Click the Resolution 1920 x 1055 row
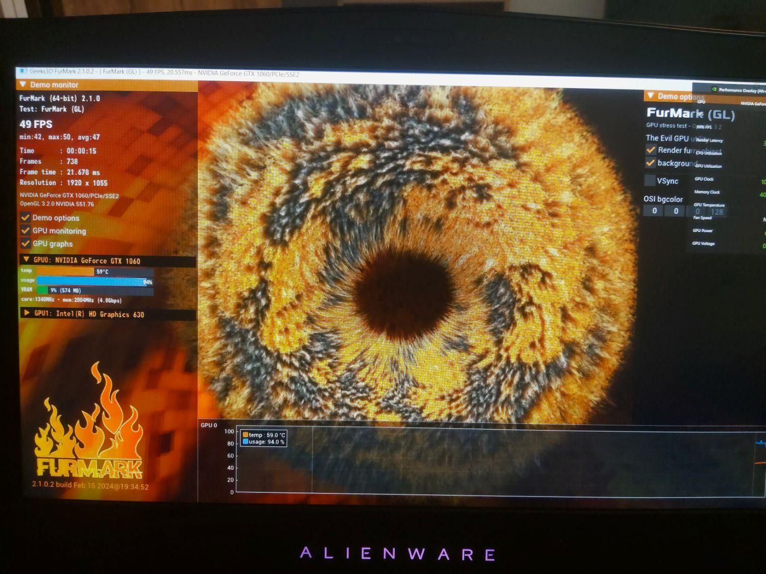The width and height of the screenshot is (766, 574). point(64,183)
